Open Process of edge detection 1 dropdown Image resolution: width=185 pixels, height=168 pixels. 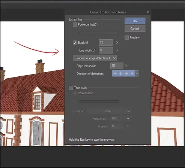[95, 58]
